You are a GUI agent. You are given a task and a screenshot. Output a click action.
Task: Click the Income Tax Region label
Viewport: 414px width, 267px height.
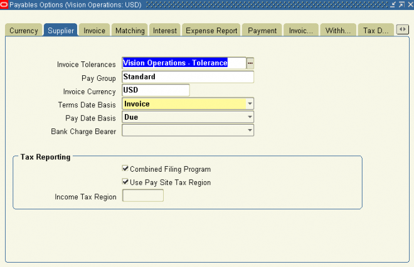85,197
